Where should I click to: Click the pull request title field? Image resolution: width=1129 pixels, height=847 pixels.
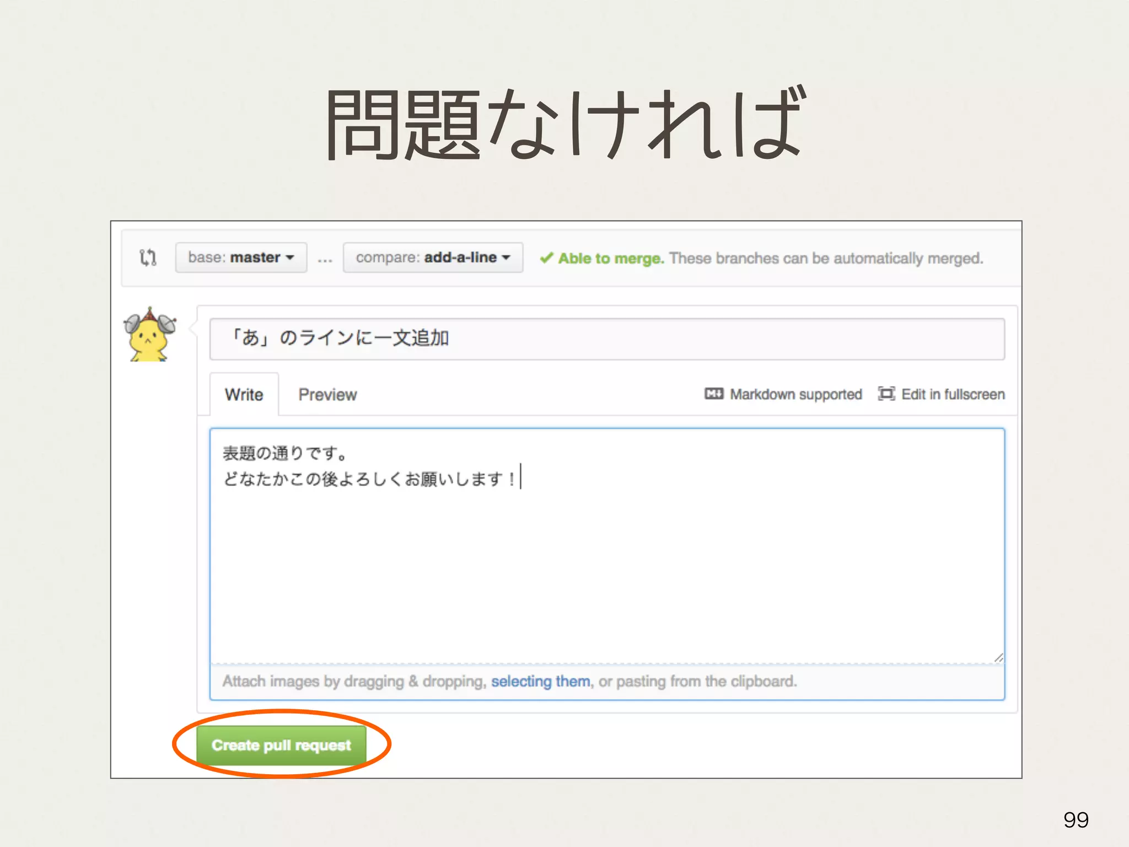(x=606, y=339)
